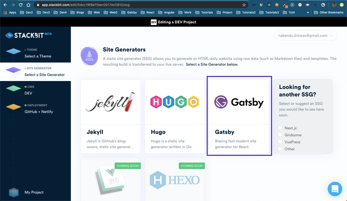The width and height of the screenshot is (347, 201).
Task: Click the Gatsby logo image
Action: pos(239,102)
